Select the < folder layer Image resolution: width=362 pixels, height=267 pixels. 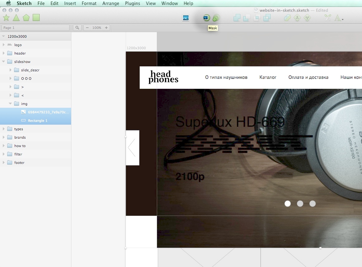[x=36, y=95]
